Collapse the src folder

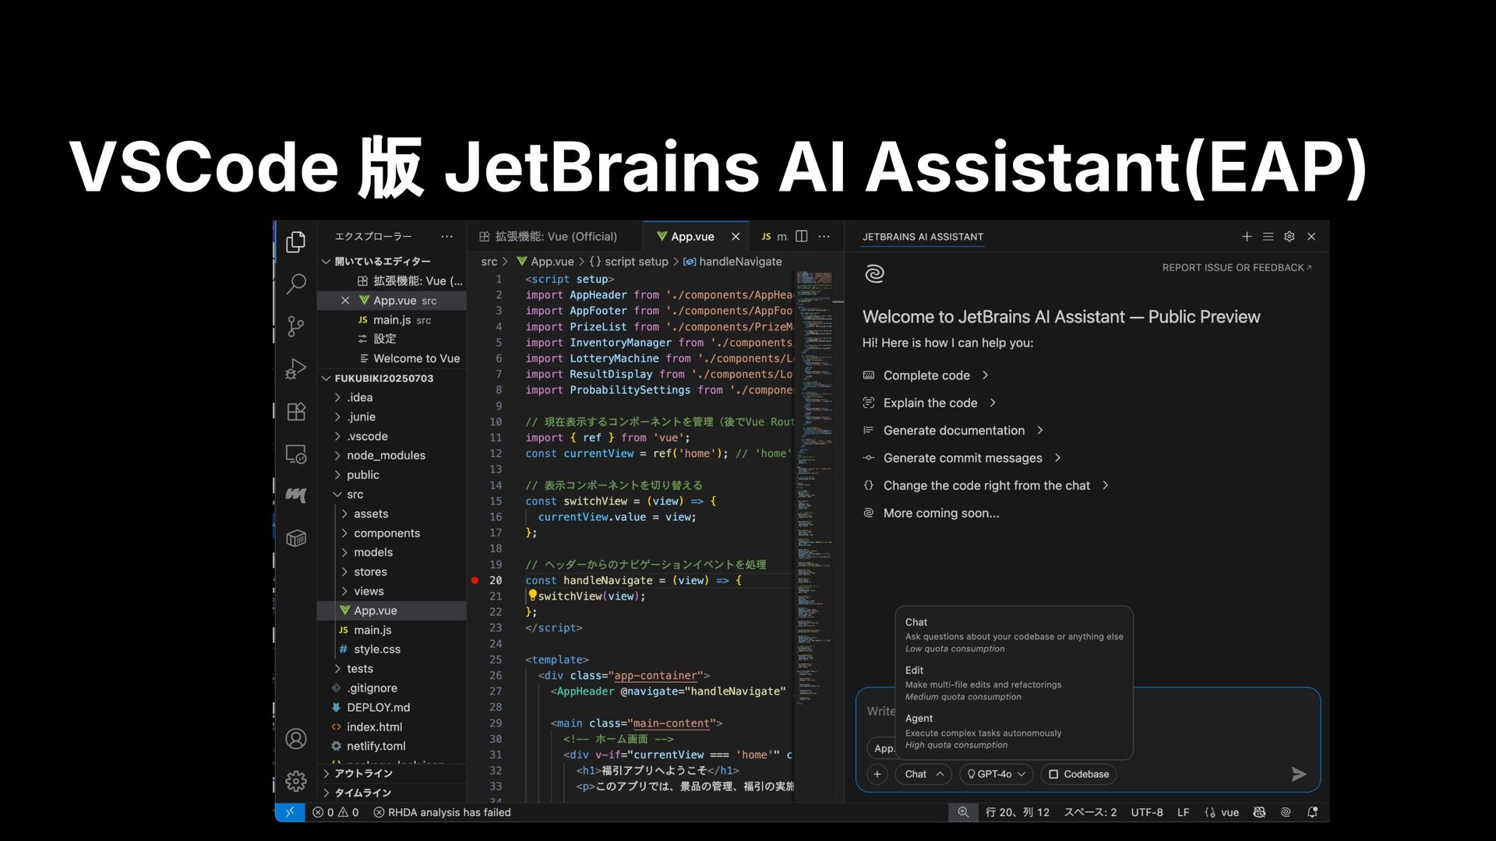click(392, 494)
